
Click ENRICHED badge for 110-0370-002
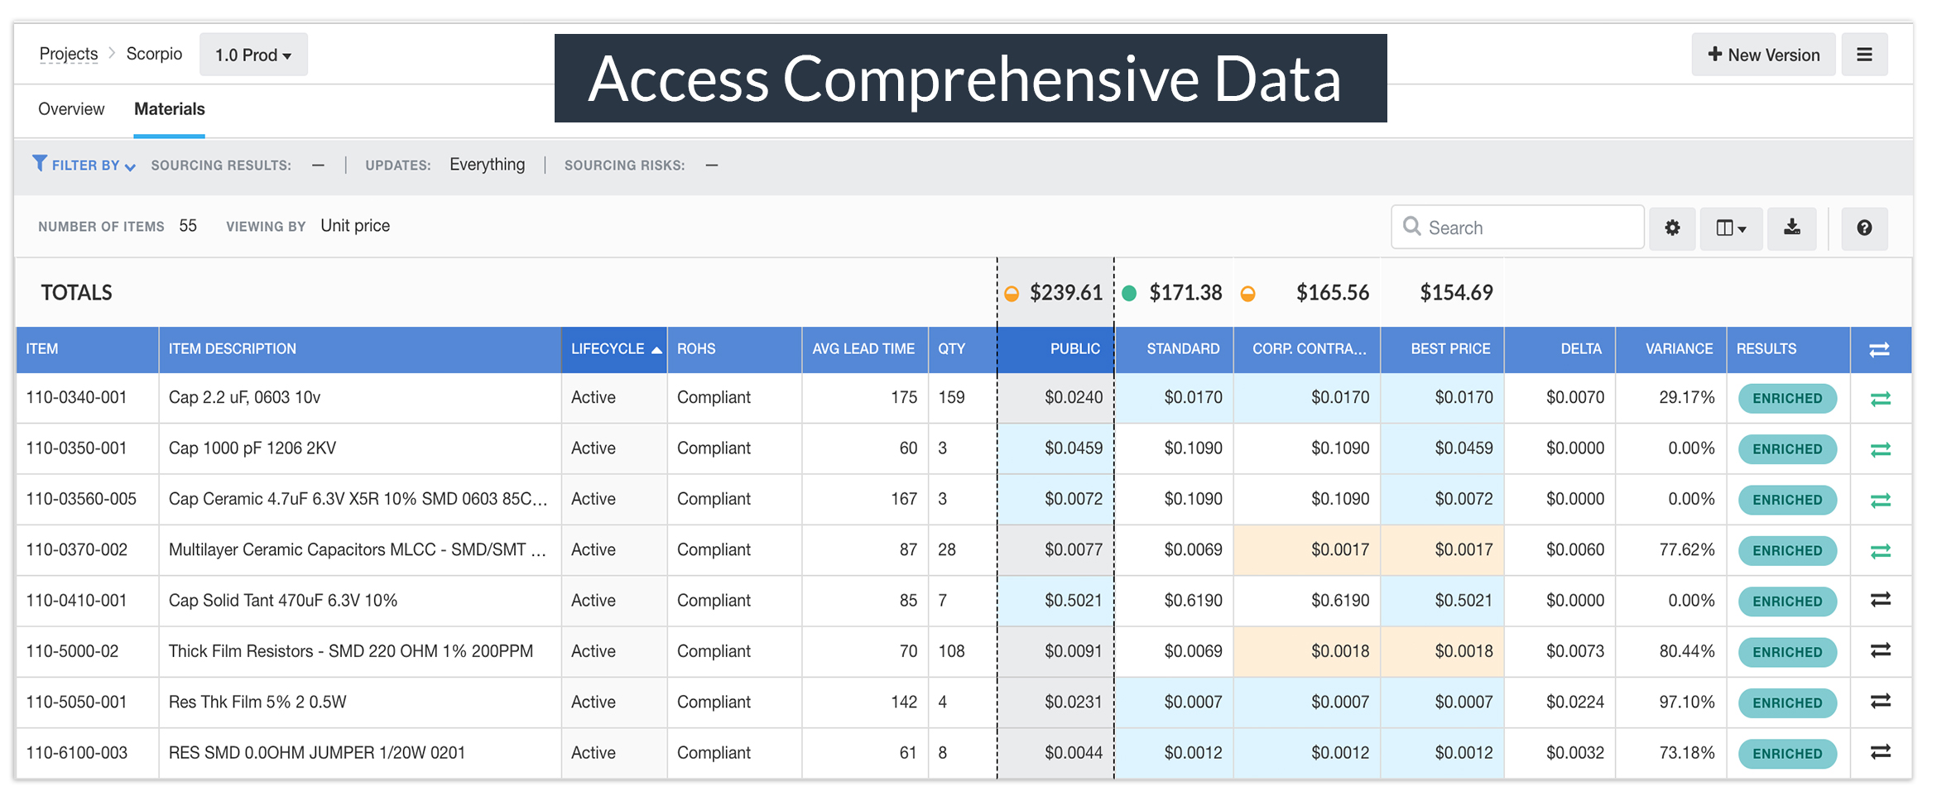(1787, 551)
